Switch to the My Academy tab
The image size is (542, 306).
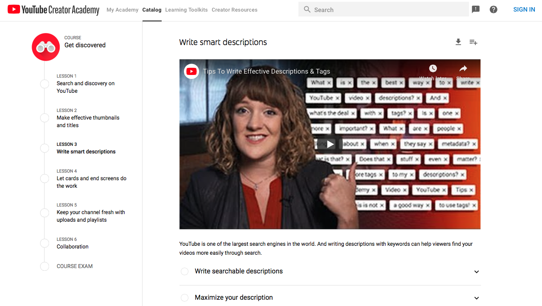coord(122,9)
